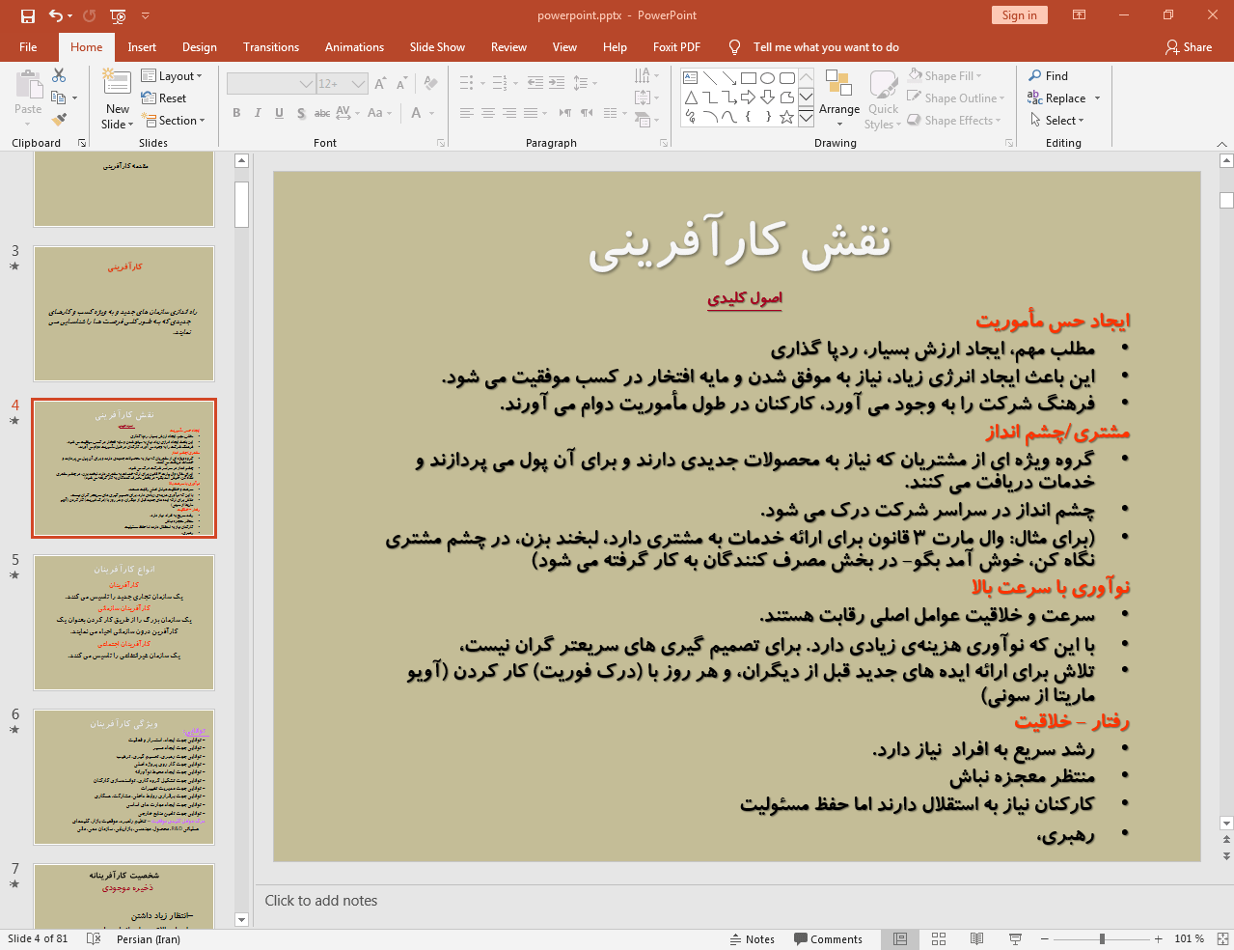Click the Share button
The height and width of the screenshot is (950, 1234).
click(x=1188, y=47)
